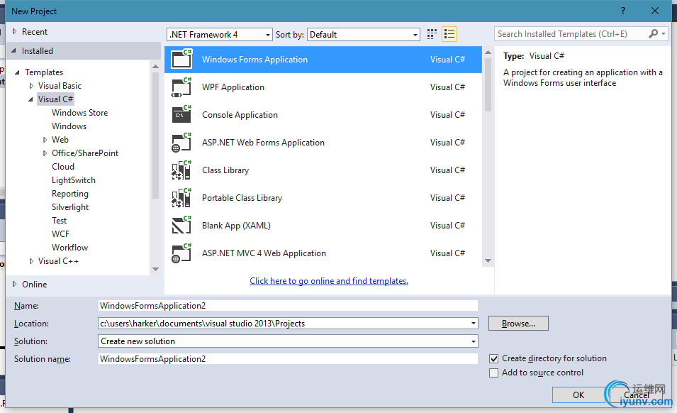677x413 pixels.
Task: Expand the Online section
Action: (15, 285)
